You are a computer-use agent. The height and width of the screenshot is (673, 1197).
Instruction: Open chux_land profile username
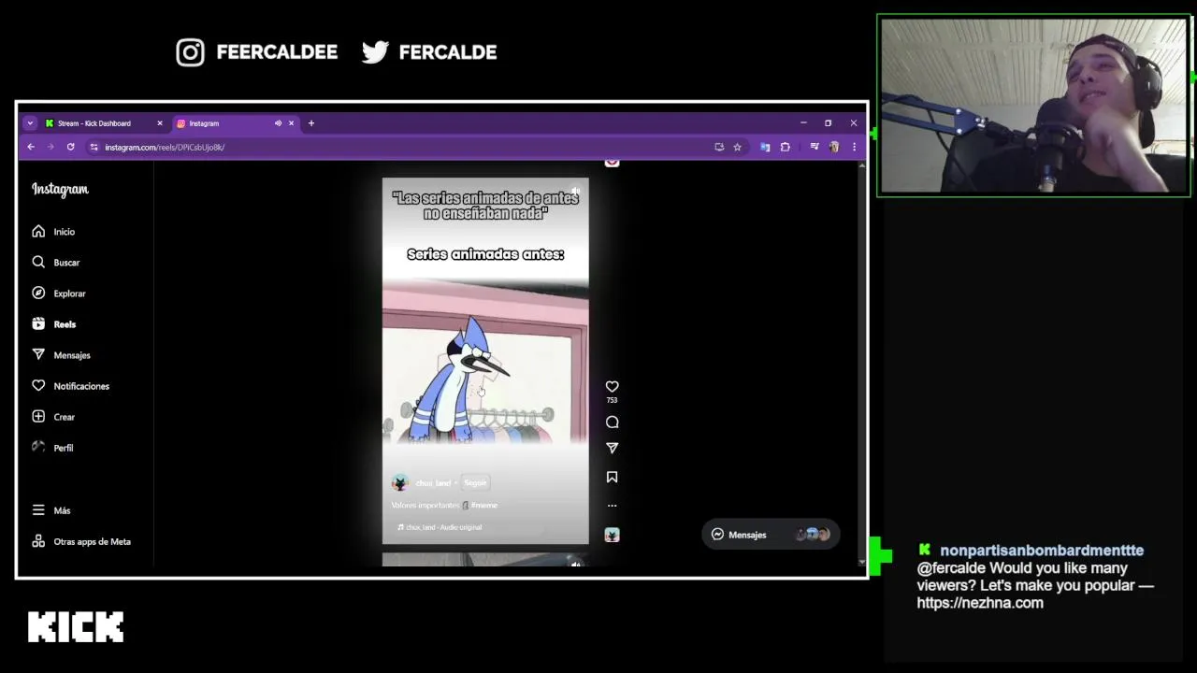tap(433, 483)
